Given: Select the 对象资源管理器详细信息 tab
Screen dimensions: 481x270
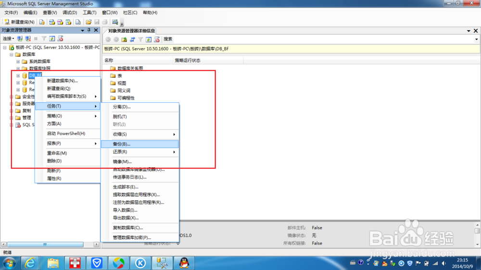Looking at the screenshot, I should pyautogui.click(x=131, y=31).
